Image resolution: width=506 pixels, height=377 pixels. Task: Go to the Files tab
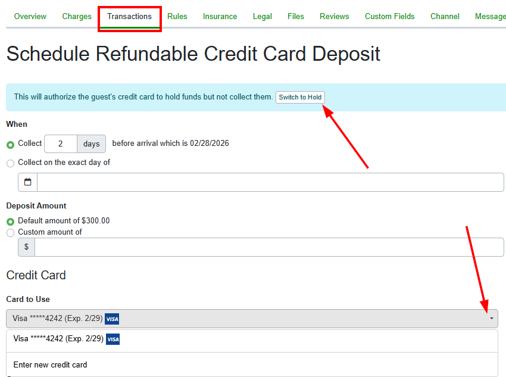pos(295,16)
